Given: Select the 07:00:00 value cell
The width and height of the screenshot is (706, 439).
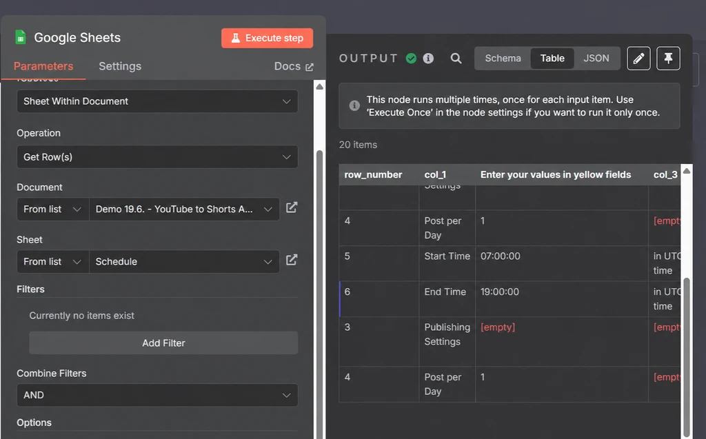Looking at the screenshot, I should click(x=562, y=263).
